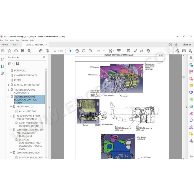Viewport: 194px width, 194px height.
Task: Collapse TROUBLE SHOOTING - ELECTRICAL CONTROL SYSTEM
Action: point(9,97)
